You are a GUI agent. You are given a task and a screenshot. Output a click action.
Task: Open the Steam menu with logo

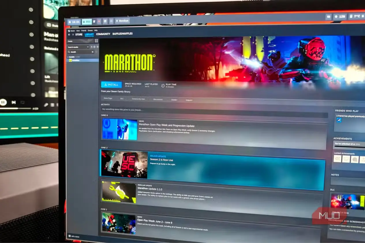click(71, 31)
